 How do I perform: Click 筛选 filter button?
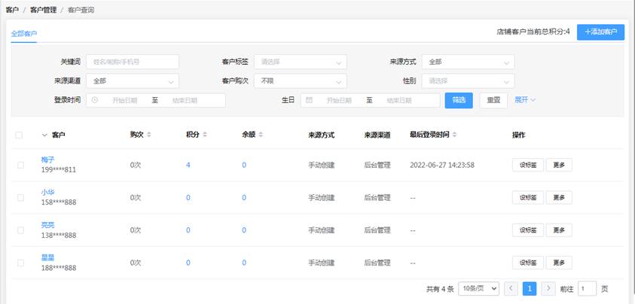click(459, 100)
